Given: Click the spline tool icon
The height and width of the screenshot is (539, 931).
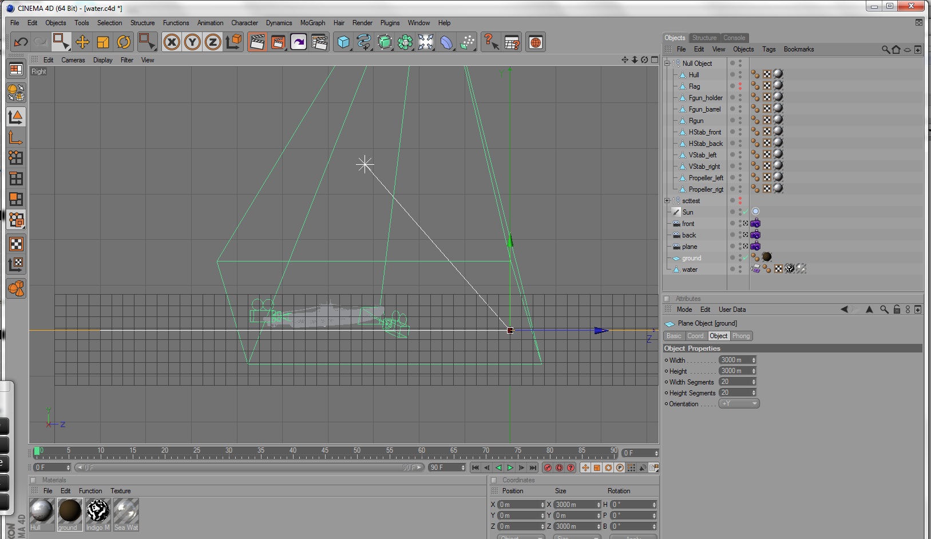Looking at the screenshot, I should coord(364,42).
